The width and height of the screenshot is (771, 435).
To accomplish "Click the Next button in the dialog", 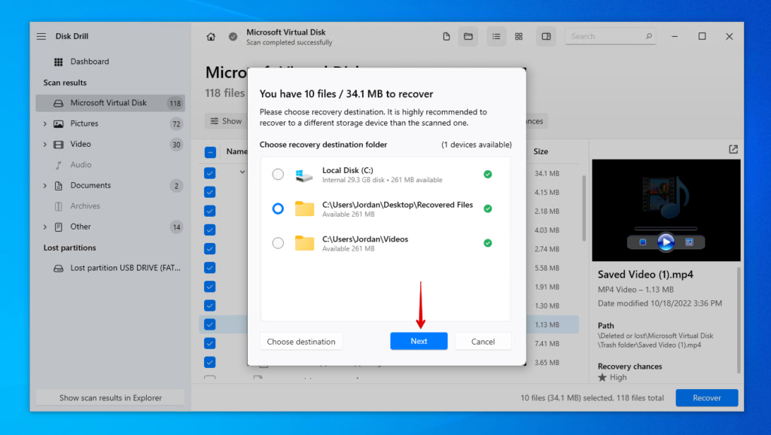I will [419, 341].
